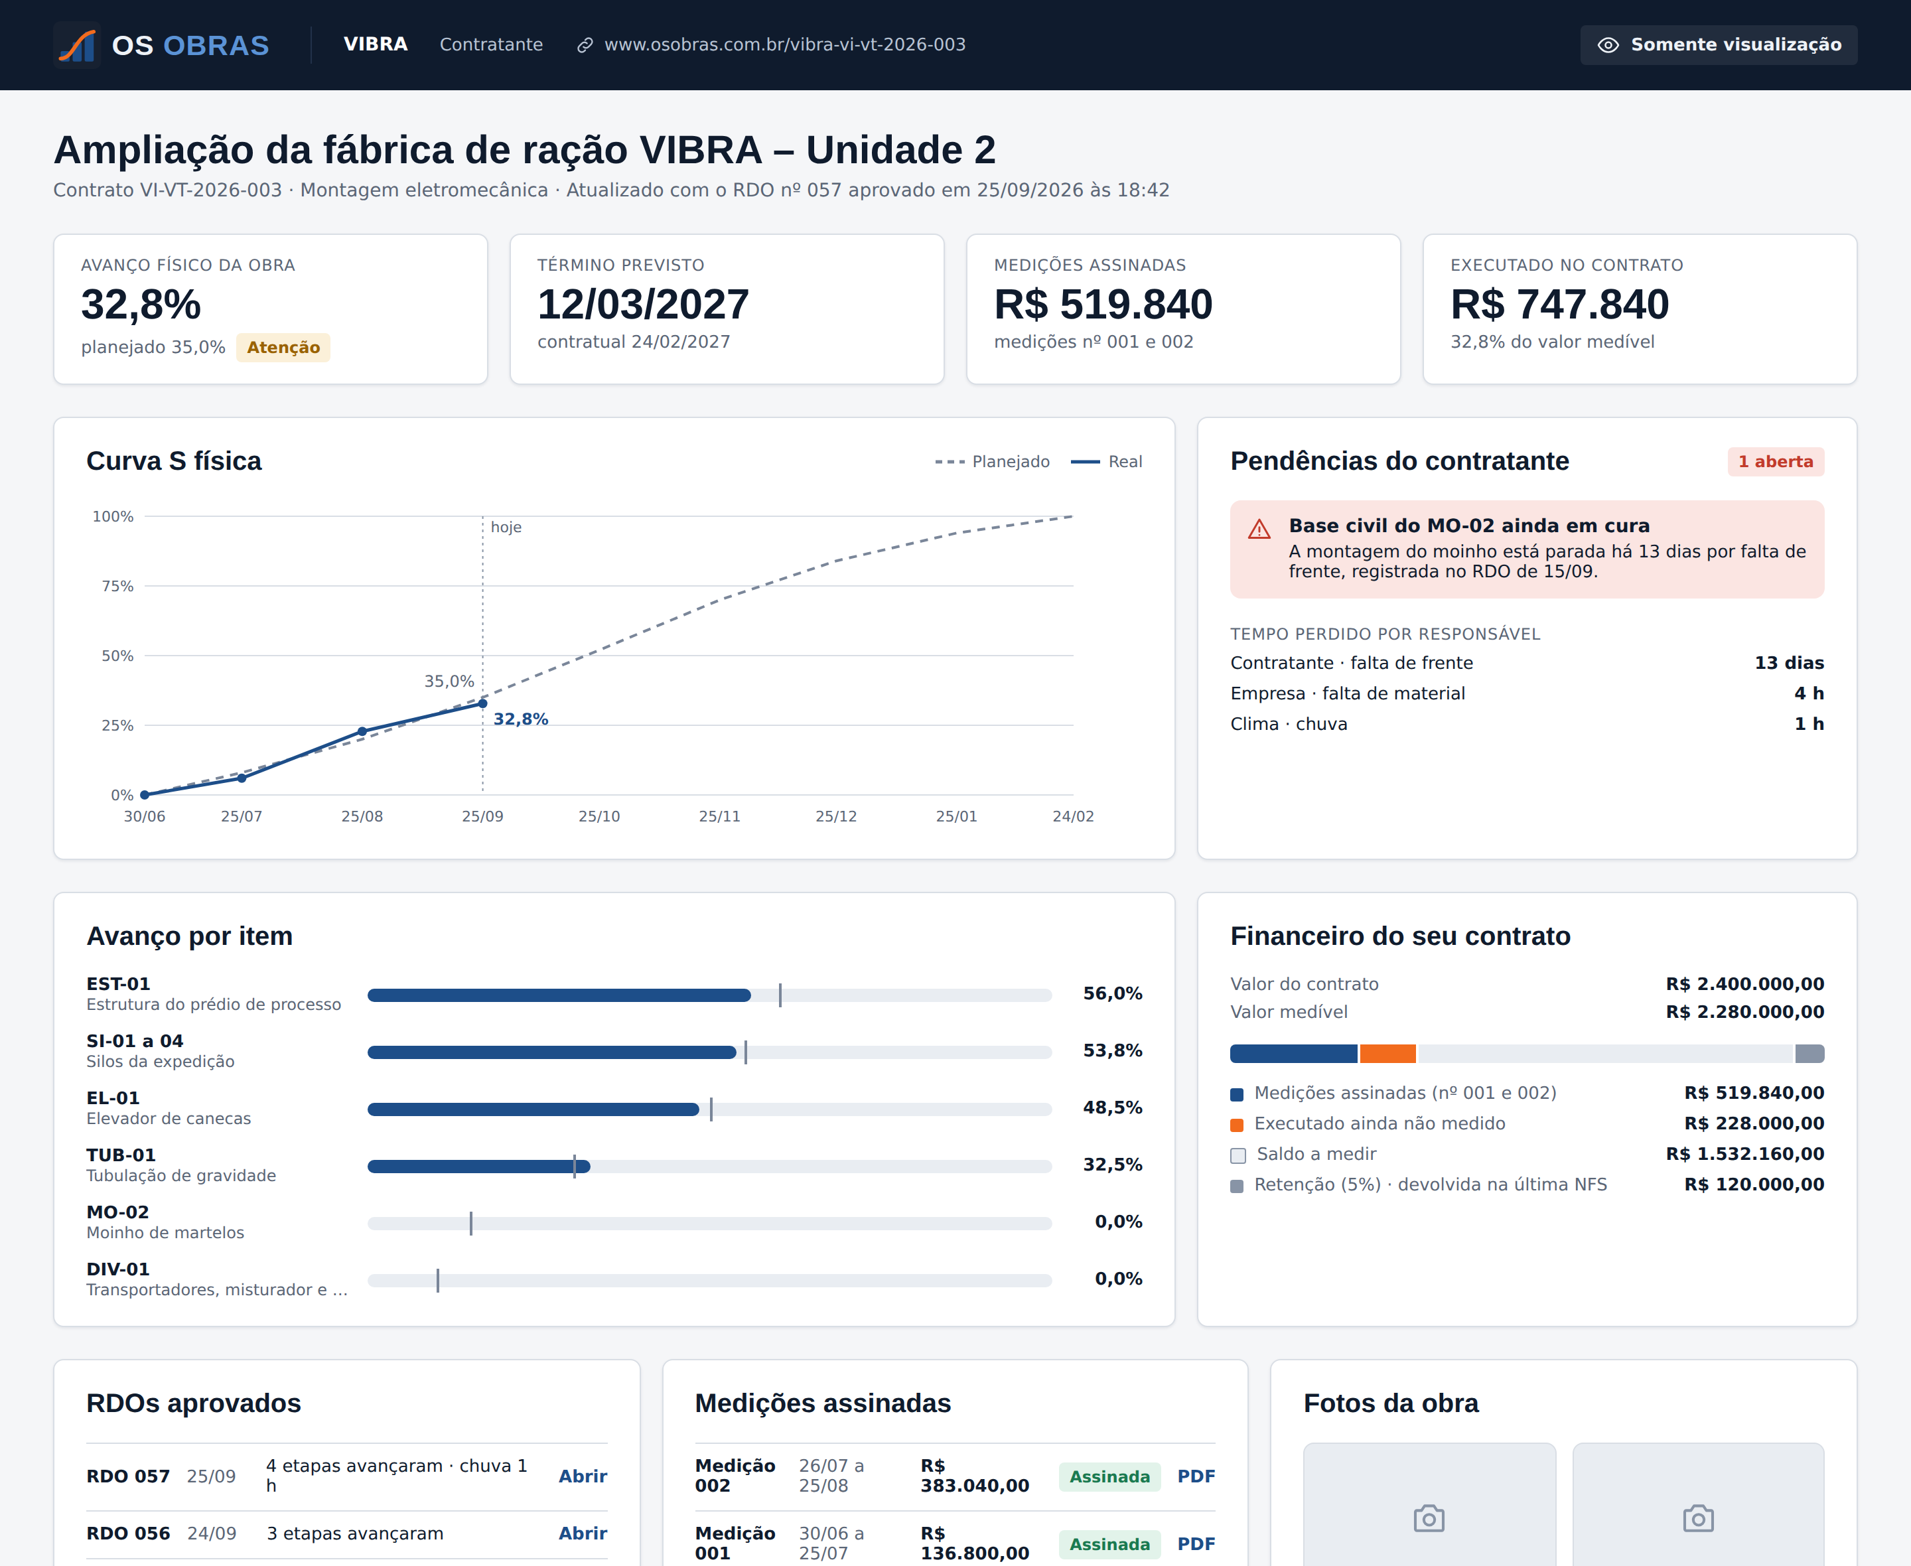Toggle the Real legend entry
Image resolution: width=1911 pixels, height=1566 pixels.
click(x=1107, y=461)
